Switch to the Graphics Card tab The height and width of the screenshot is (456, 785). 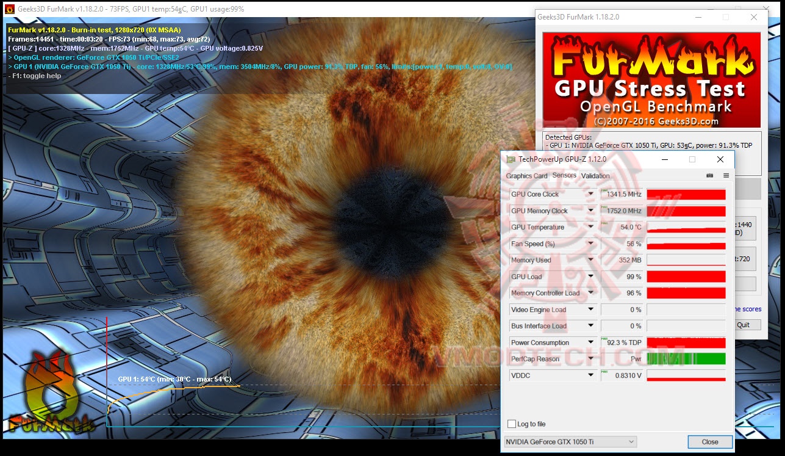527,176
